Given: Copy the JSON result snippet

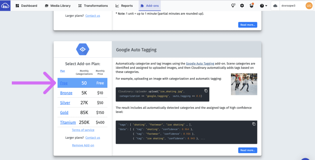Looking at the screenshot, I should coord(254,124).
